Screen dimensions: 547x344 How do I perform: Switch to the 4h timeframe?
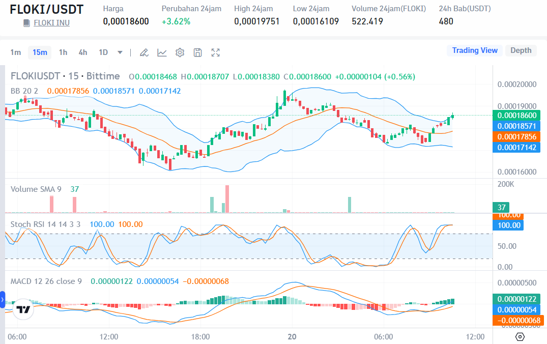click(x=82, y=52)
